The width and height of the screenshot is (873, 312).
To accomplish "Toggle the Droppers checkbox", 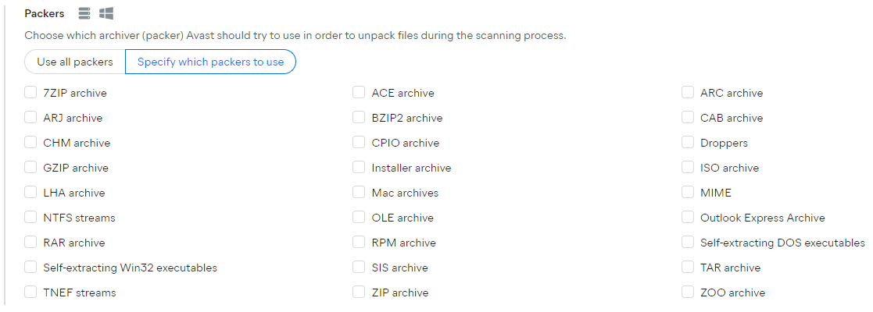I will [x=688, y=142].
